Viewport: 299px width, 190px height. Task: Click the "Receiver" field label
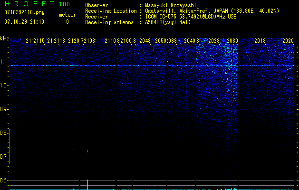[96, 17]
